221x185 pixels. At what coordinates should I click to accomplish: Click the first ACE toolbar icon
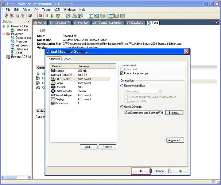(x=6, y=16)
